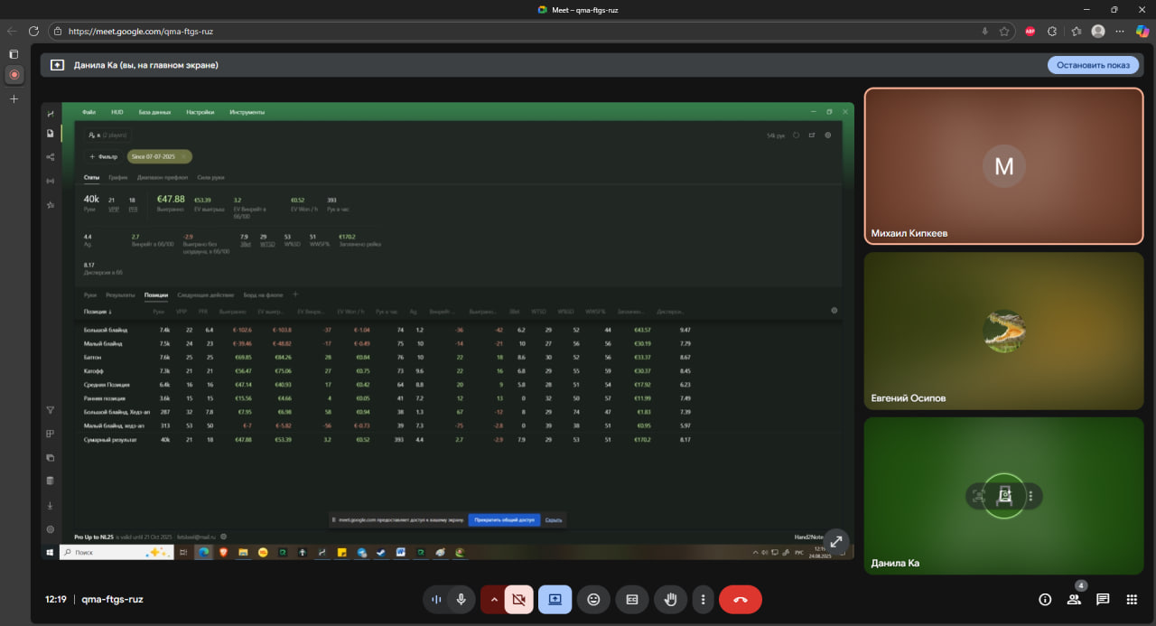
Task: Open Hand2Note settings gear at top right
Action: click(x=828, y=135)
